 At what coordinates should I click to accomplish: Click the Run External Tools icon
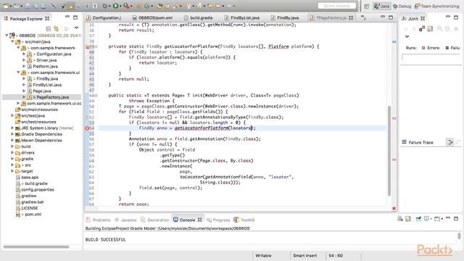pyautogui.click(x=126, y=6)
